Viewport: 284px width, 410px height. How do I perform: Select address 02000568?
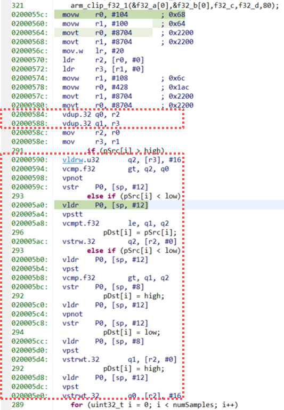coord(29,42)
